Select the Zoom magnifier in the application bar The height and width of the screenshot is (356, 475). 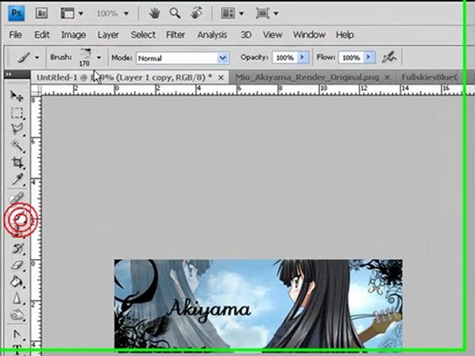pyautogui.click(x=175, y=14)
